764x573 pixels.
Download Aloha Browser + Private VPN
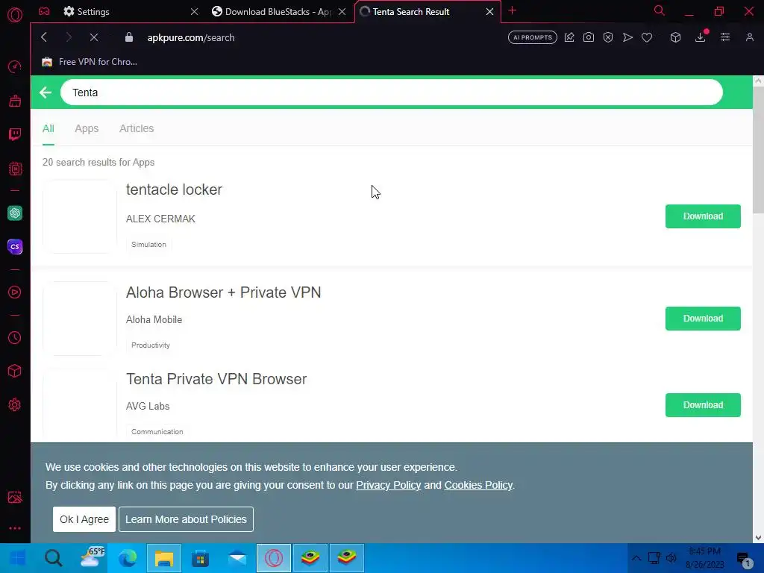point(703,318)
